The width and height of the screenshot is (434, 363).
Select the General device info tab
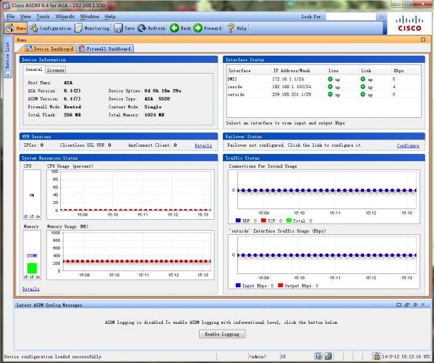point(34,69)
